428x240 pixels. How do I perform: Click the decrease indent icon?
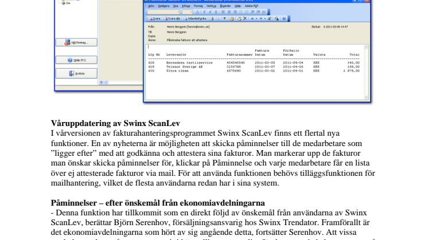click(252, 12)
